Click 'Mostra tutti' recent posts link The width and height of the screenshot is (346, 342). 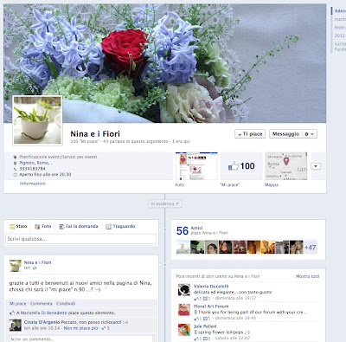pyautogui.click(x=308, y=276)
